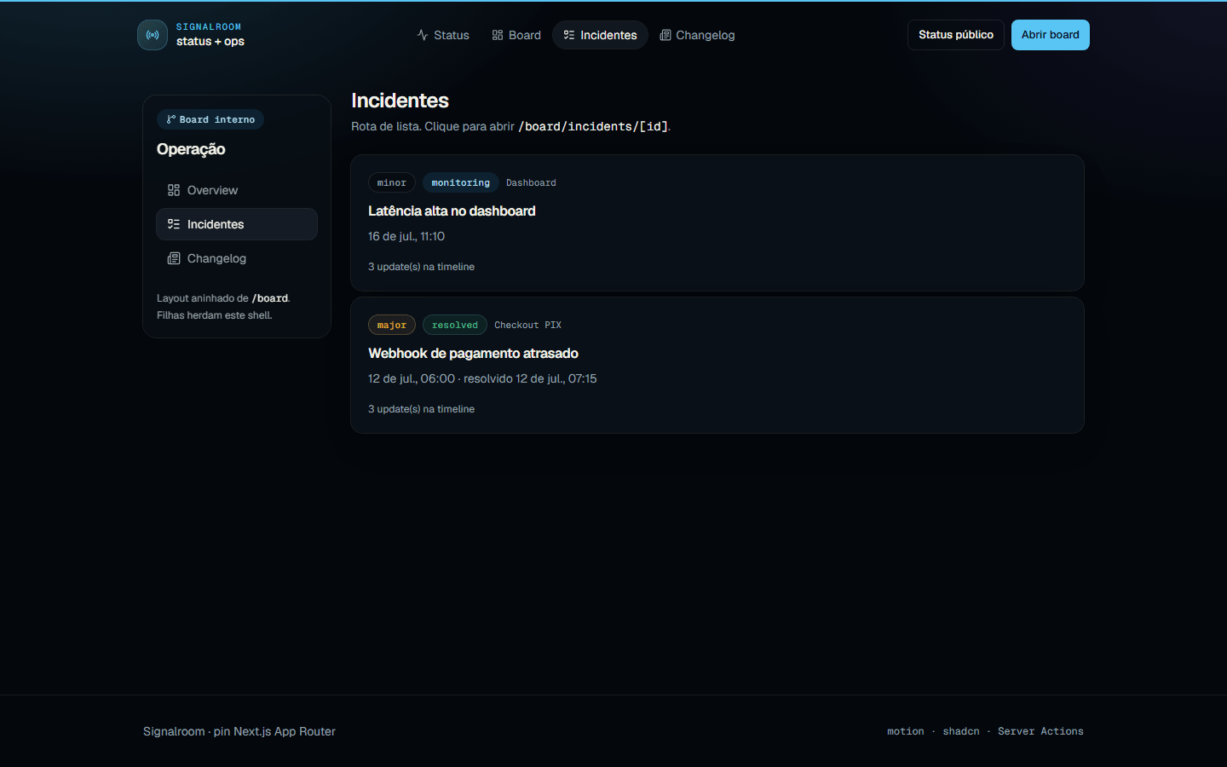Click the Abrir board button

(1050, 35)
